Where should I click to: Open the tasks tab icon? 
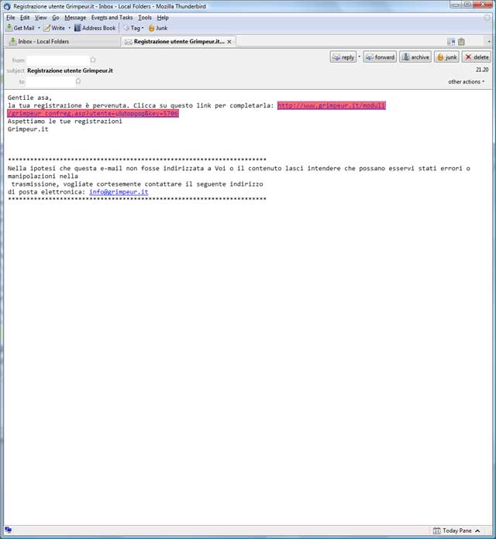pyautogui.click(x=461, y=42)
